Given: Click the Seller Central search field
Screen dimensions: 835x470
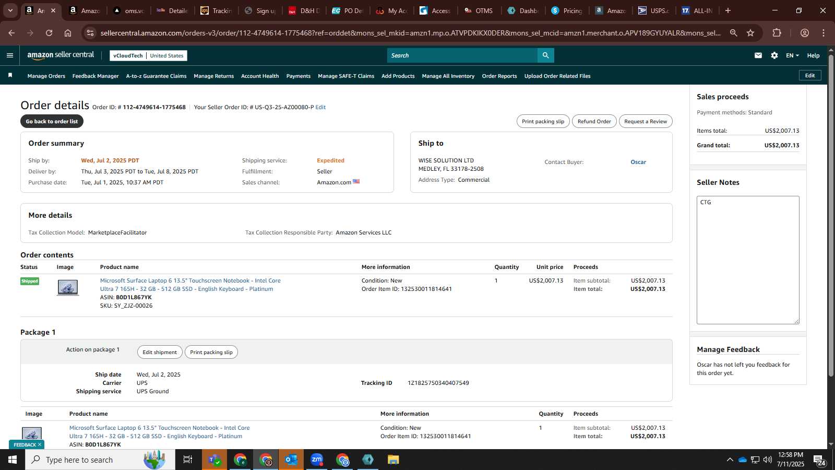Looking at the screenshot, I should (x=462, y=55).
